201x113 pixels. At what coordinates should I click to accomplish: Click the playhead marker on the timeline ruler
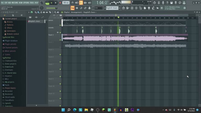[x=118, y=18]
